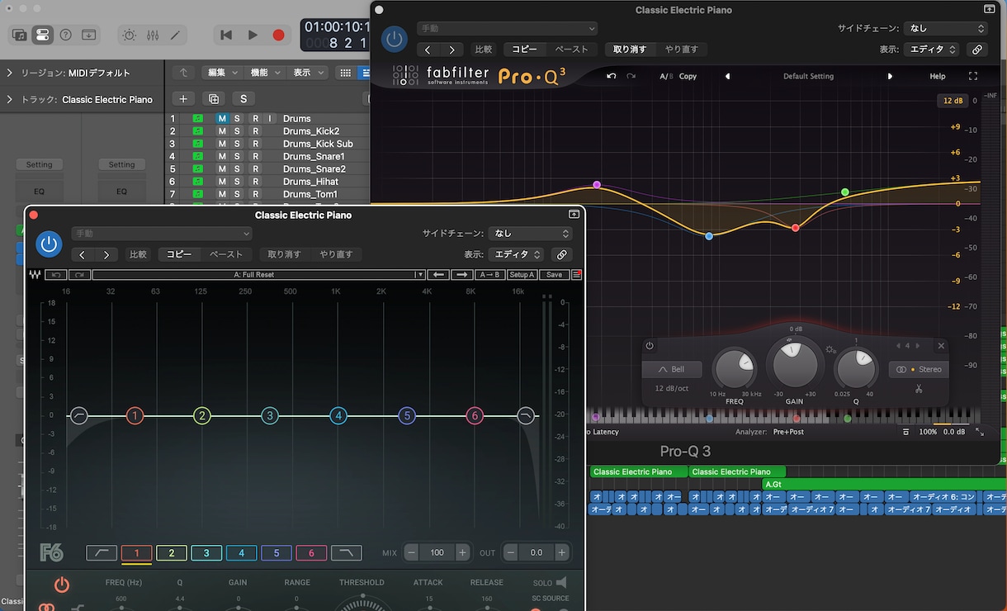Open Logic quick help question mark
The height and width of the screenshot is (611, 1007).
[x=65, y=35]
